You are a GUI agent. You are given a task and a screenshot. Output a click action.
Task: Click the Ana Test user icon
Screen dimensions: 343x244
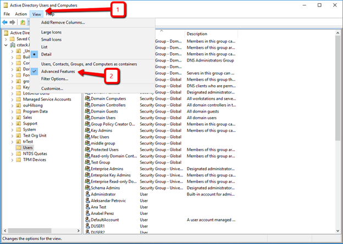point(87,207)
